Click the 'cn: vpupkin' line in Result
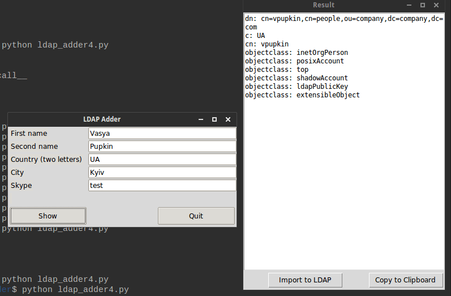The image size is (451, 296). click(x=267, y=44)
